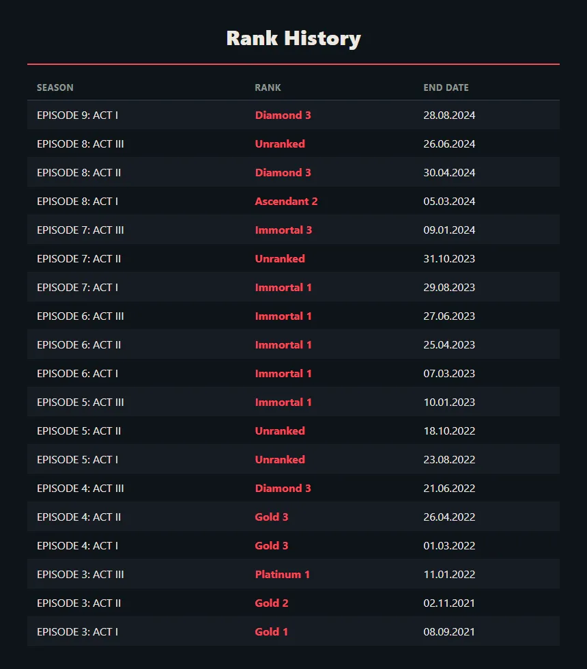Select the Episode 8: Act III season
587x669 pixels.
(80, 144)
